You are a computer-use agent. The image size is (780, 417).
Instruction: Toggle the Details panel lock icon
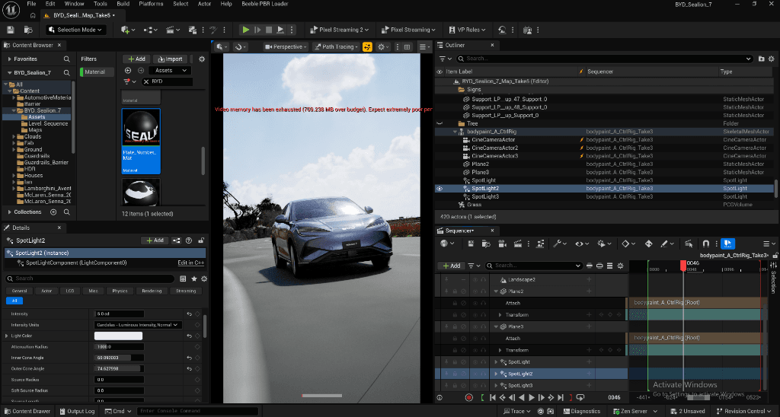click(201, 240)
